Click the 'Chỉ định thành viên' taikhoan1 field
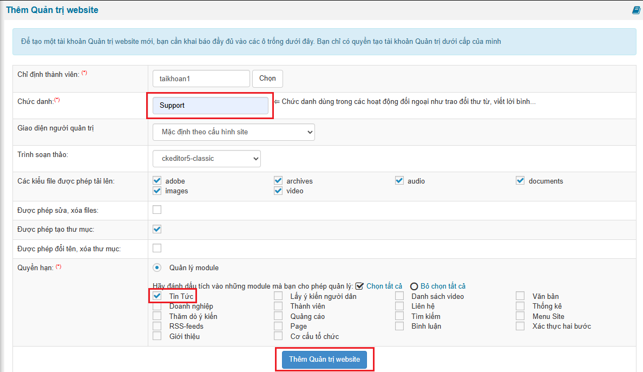This screenshot has height=372, width=643. [x=201, y=79]
